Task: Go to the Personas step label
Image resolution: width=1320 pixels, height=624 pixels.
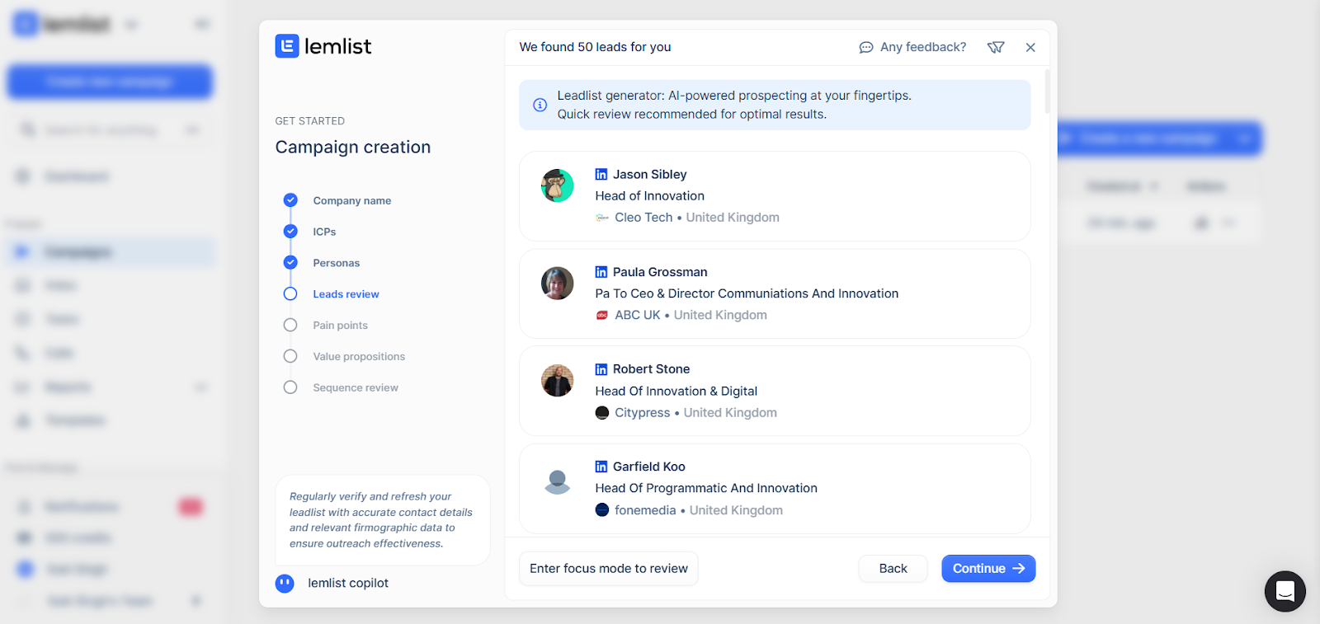Action: pos(337,263)
